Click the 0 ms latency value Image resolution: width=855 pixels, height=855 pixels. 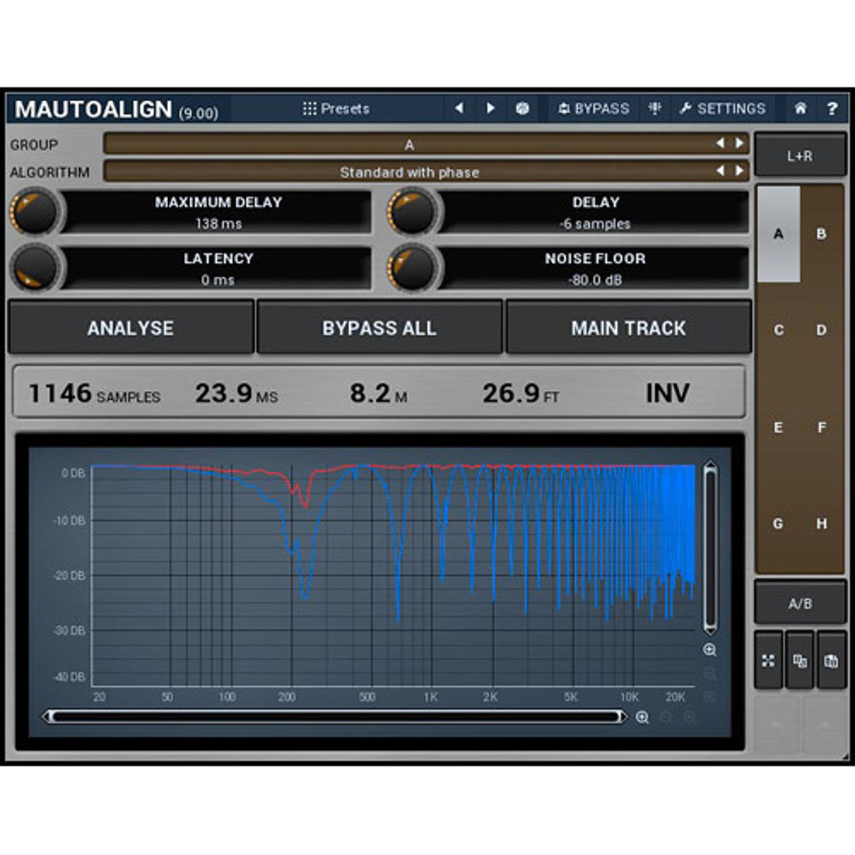click(217, 280)
